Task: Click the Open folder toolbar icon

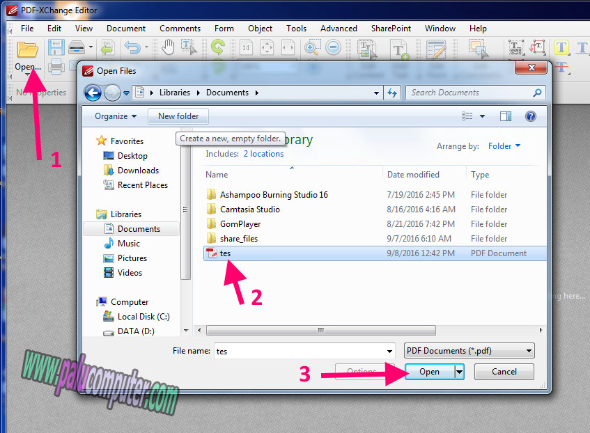Action: click(27, 49)
